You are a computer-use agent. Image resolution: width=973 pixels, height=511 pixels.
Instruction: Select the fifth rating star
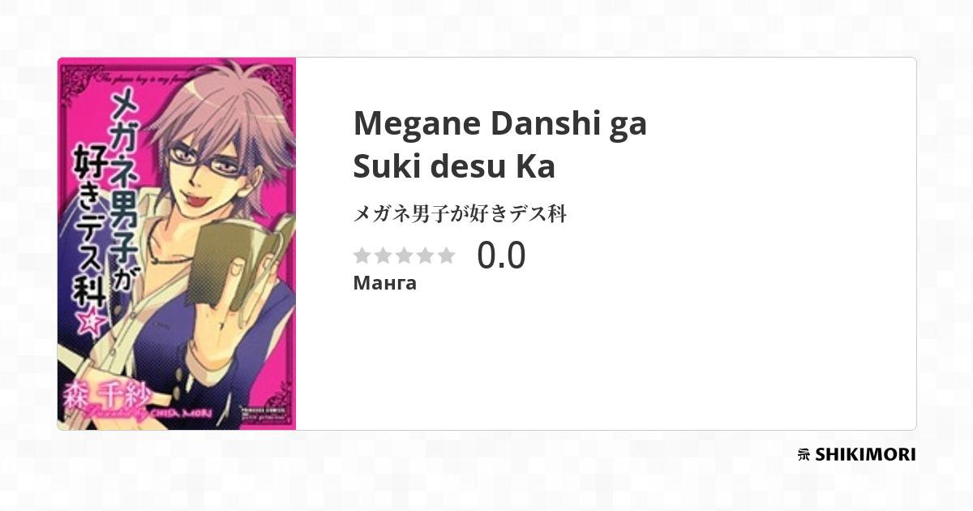pos(447,255)
